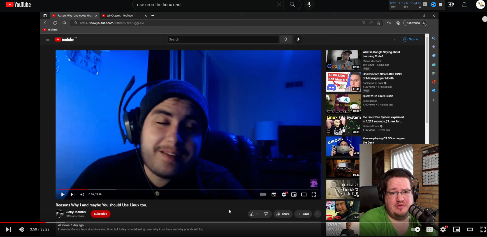Click the voice search microphone beside the 'use cron' search box
487x237 pixels.
pyautogui.click(x=309, y=4)
